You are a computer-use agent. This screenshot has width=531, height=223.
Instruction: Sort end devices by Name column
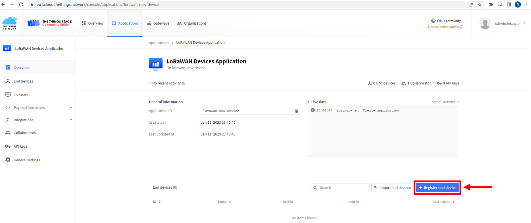(x=224, y=202)
